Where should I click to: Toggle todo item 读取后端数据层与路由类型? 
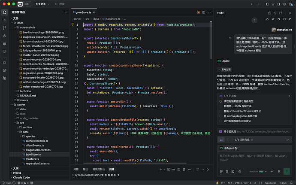click(x=220, y=101)
